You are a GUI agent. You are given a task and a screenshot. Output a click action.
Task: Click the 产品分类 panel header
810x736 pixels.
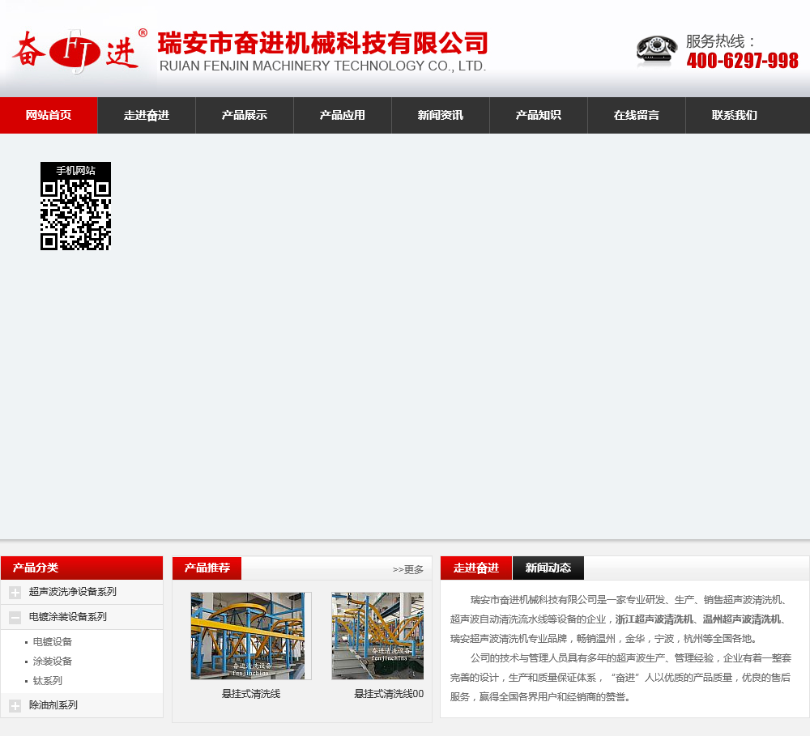point(82,568)
